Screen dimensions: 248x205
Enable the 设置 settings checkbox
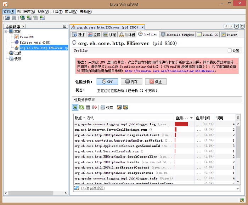(x=230, y=51)
